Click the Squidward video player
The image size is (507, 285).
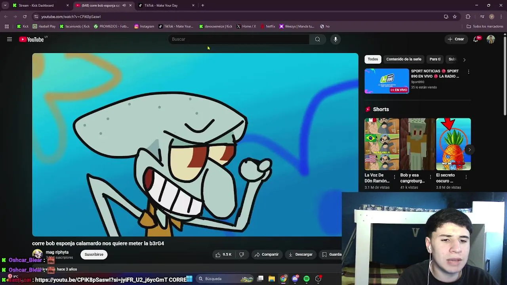click(195, 144)
